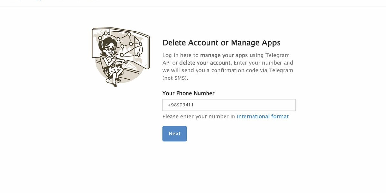Focus the phone number input field
Viewport: 386px width, 193px height.
point(229,105)
